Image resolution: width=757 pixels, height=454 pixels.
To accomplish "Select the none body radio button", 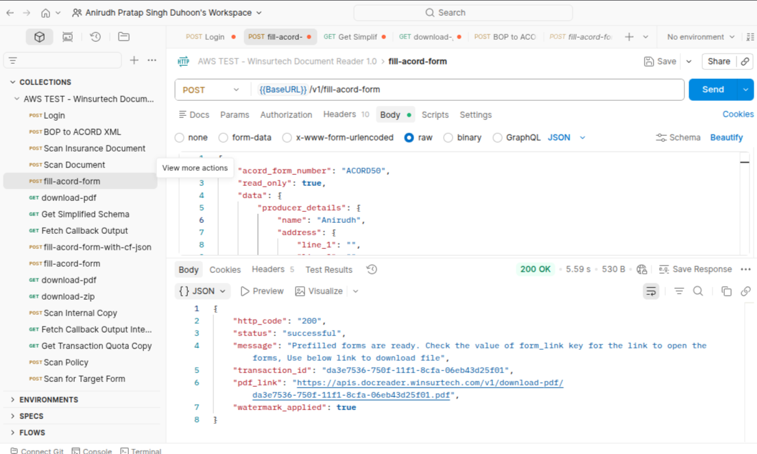I will click(x=180, y=138).
